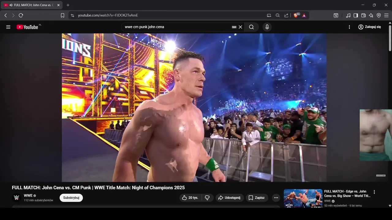392x220 pixels.
Task: Start voice search with microphone
Action: (267, 27)
